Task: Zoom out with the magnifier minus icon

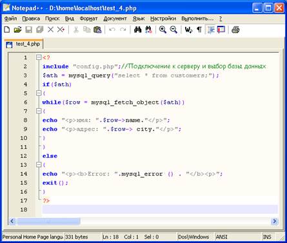Action: [x=173, y=30]
